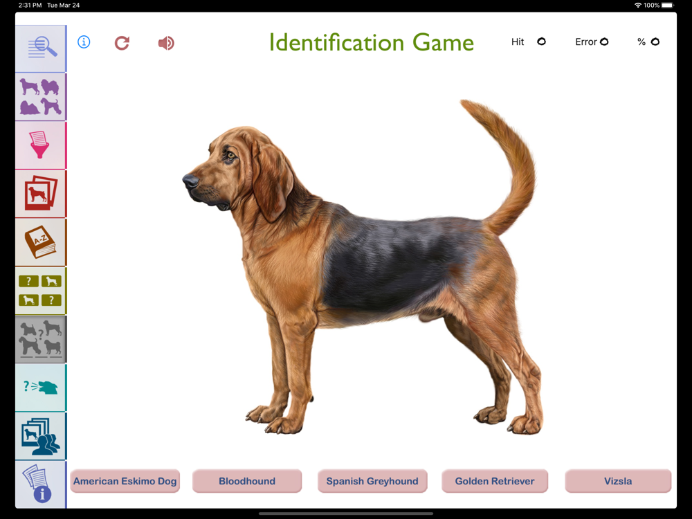Screen dimensions: 692x519
Task: Open the dog breeds groups icon
Action: (41, 97)
